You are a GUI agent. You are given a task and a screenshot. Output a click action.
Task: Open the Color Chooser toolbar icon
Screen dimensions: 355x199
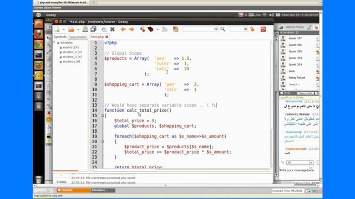point(176,29)
